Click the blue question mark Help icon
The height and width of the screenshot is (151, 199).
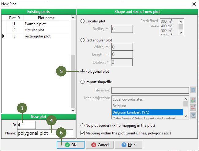124,145
